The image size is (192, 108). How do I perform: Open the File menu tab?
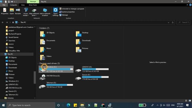4,5
